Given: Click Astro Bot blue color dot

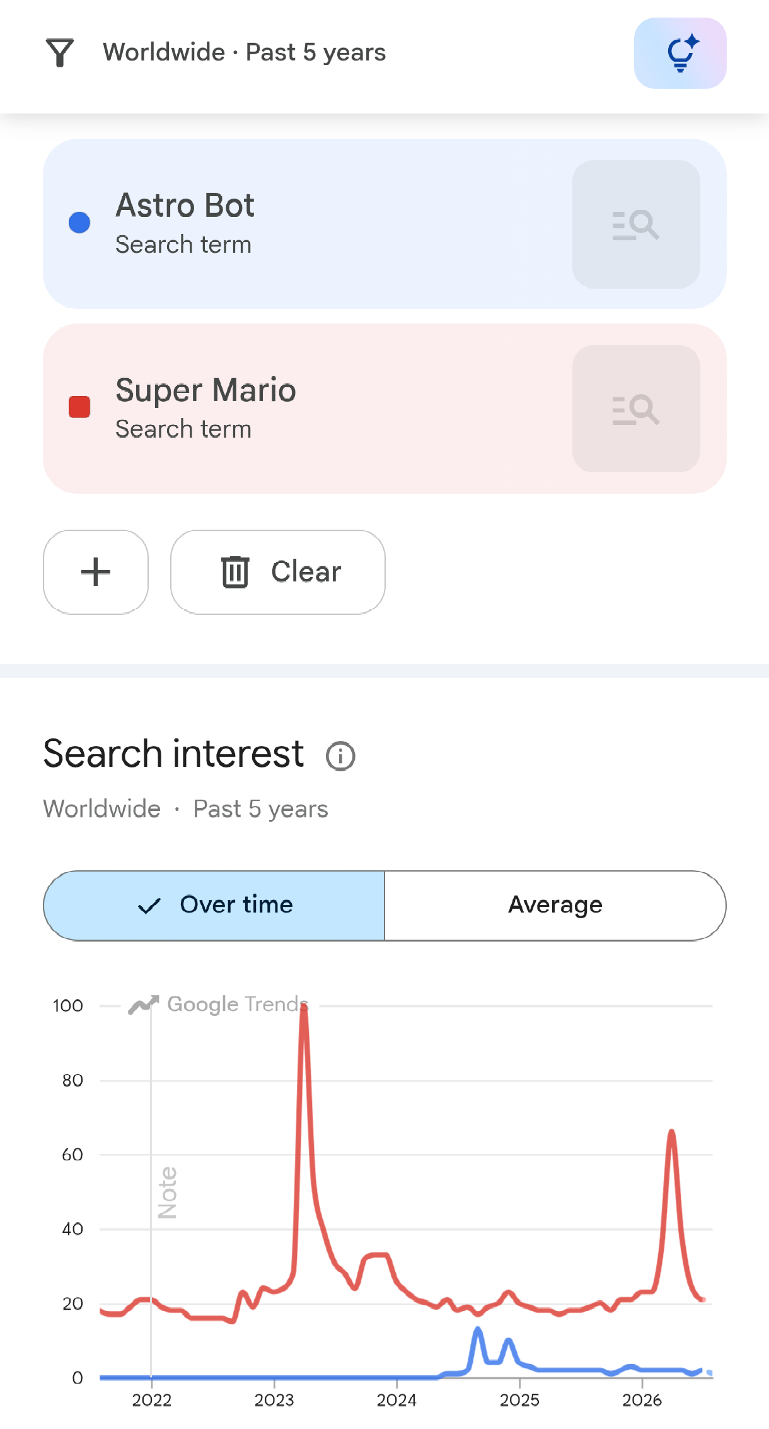Looking at the screenshot, I should (x=79, y=223).
